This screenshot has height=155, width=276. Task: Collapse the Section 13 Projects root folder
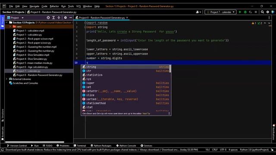point(7,22)
